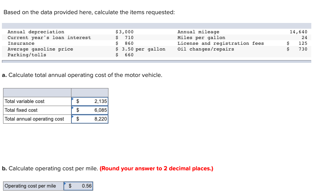Click the 'Operating cost per mile' label

point(30,186)
